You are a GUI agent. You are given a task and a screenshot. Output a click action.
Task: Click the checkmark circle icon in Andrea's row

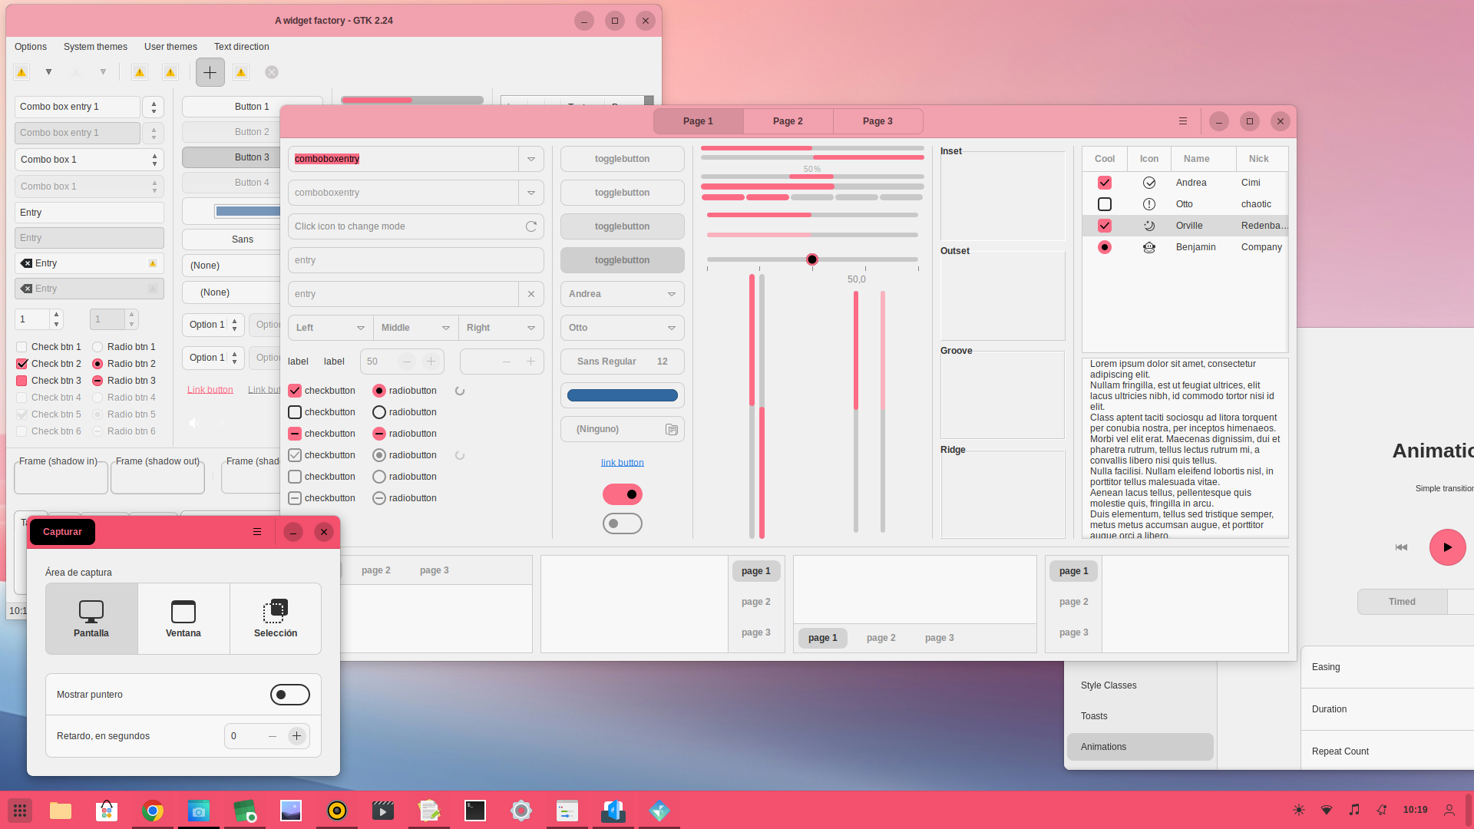click(x=1149, y=183)
